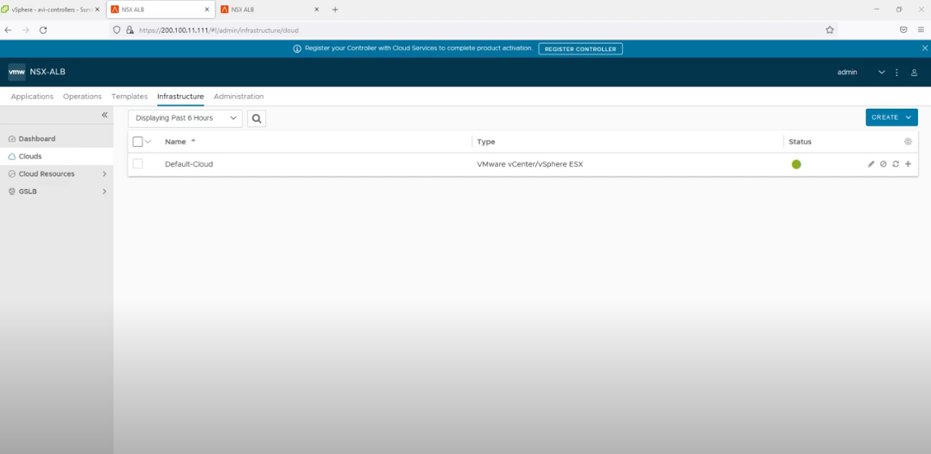Click the REGISTER CONTROLLER button

(x=580, y=48)
